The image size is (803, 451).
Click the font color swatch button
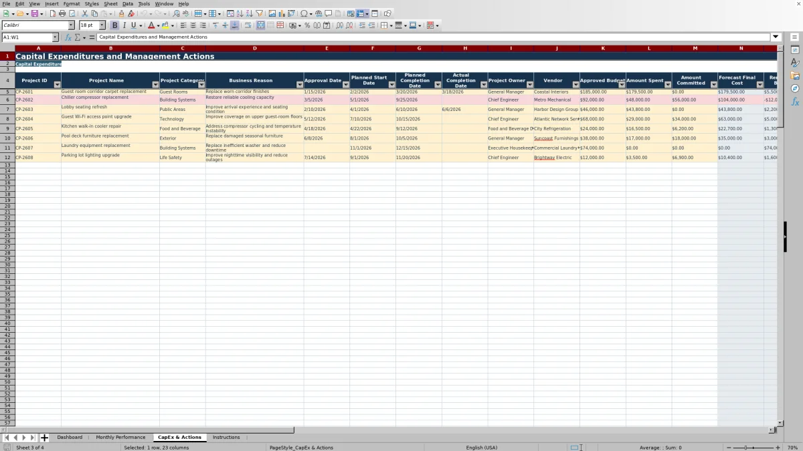click(151, 25)
